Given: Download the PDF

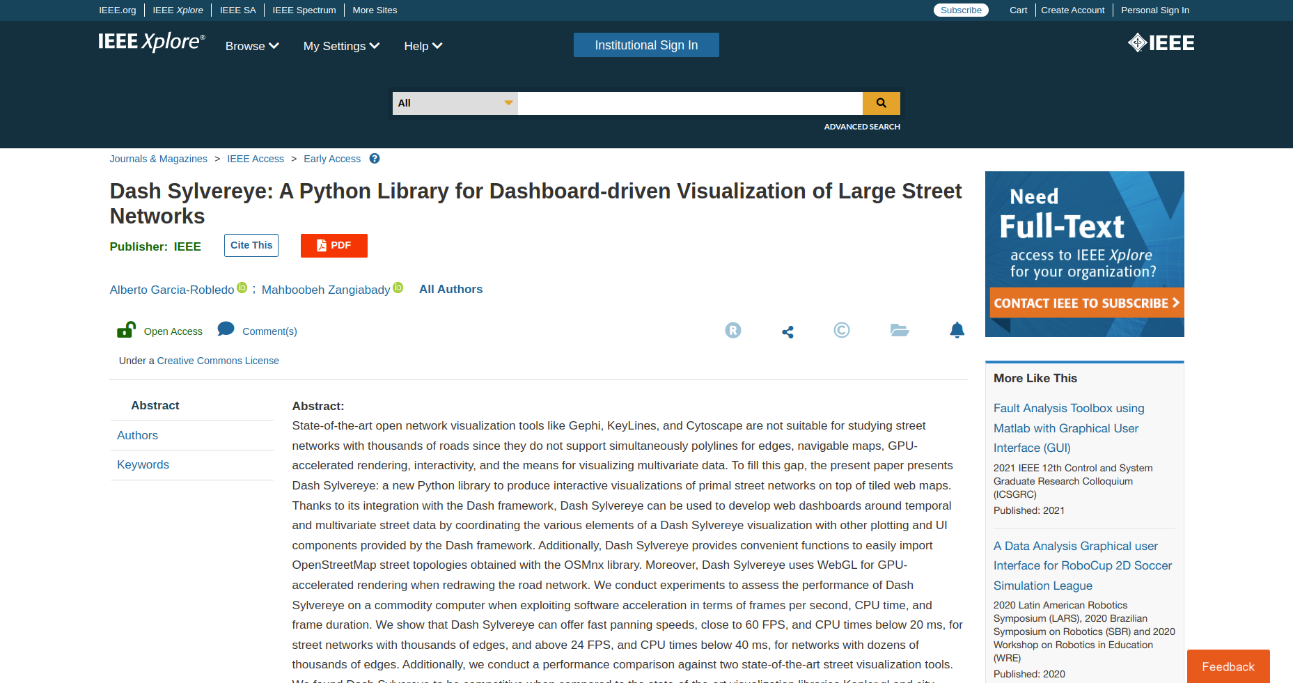Looking at the screenshot, I should click(334, 245).
